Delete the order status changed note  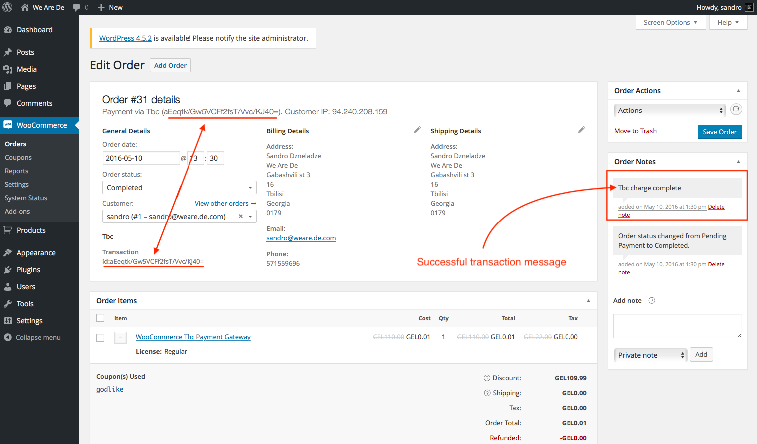(716, 264)
